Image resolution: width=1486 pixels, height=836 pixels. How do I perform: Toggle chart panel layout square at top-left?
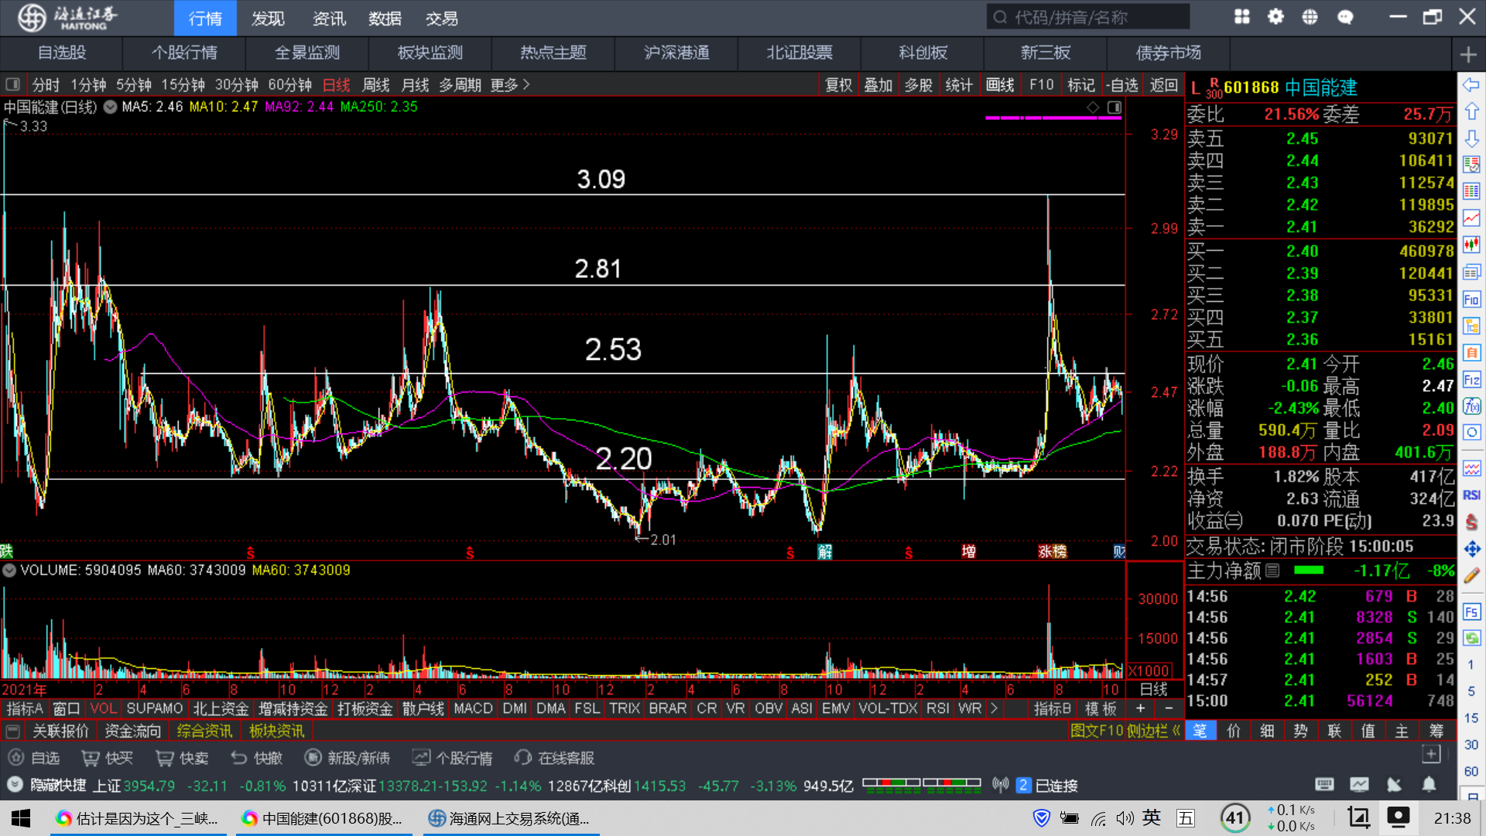[x=12, y=84]
